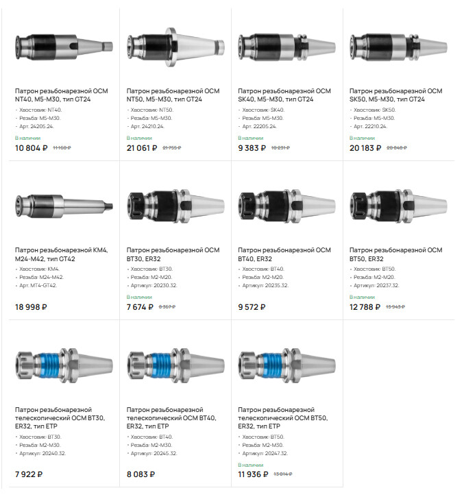
Task: Select the 12 788 ₽ price of BT50 ER32
Action: tap(365, 307)
